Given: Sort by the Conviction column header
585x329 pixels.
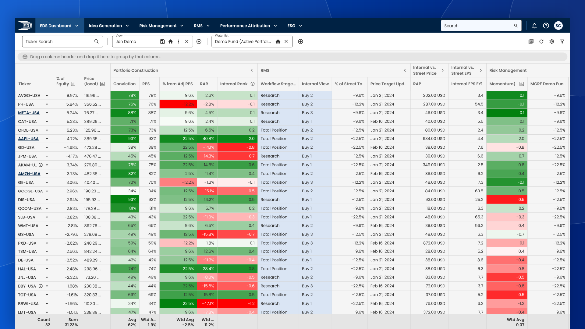Looking at the screenshot, I should (x=124, y=84).
